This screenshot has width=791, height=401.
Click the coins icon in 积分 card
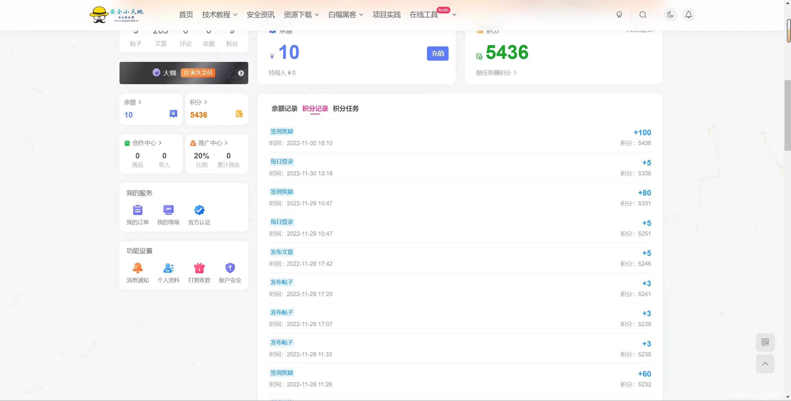pyautogui.click(x=239, y=114)
